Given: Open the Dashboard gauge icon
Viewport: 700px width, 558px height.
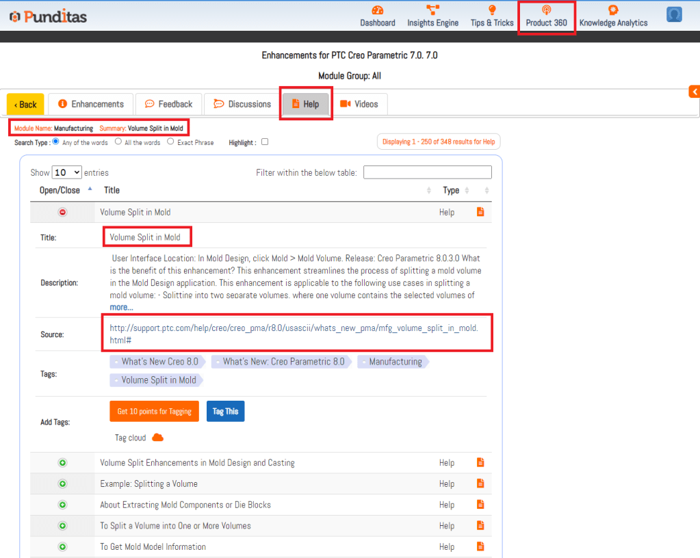Looking at the screenshot, I should [378, 10].
